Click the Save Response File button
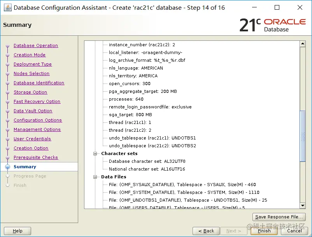Screen dimensions: 312x237 coord(279,217)
